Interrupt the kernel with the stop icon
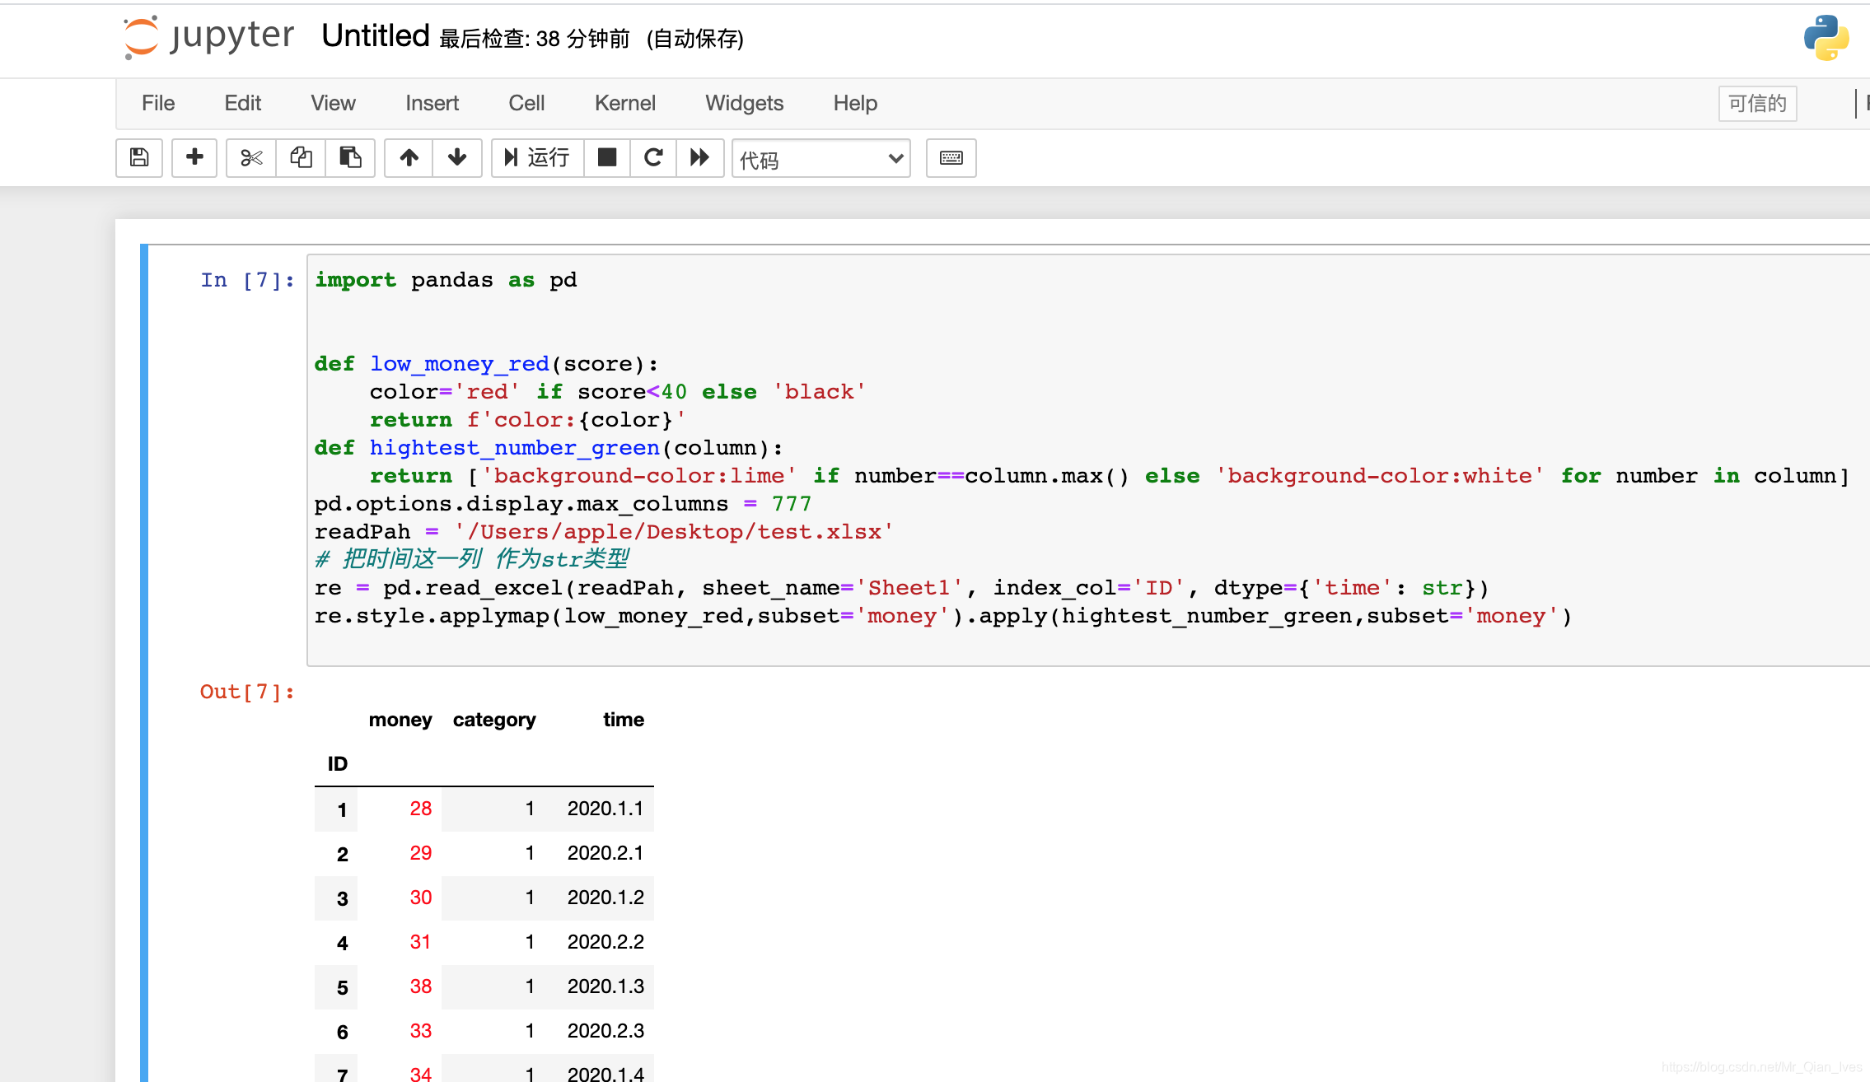The image size is (1870, 1082). click(607, 157)
